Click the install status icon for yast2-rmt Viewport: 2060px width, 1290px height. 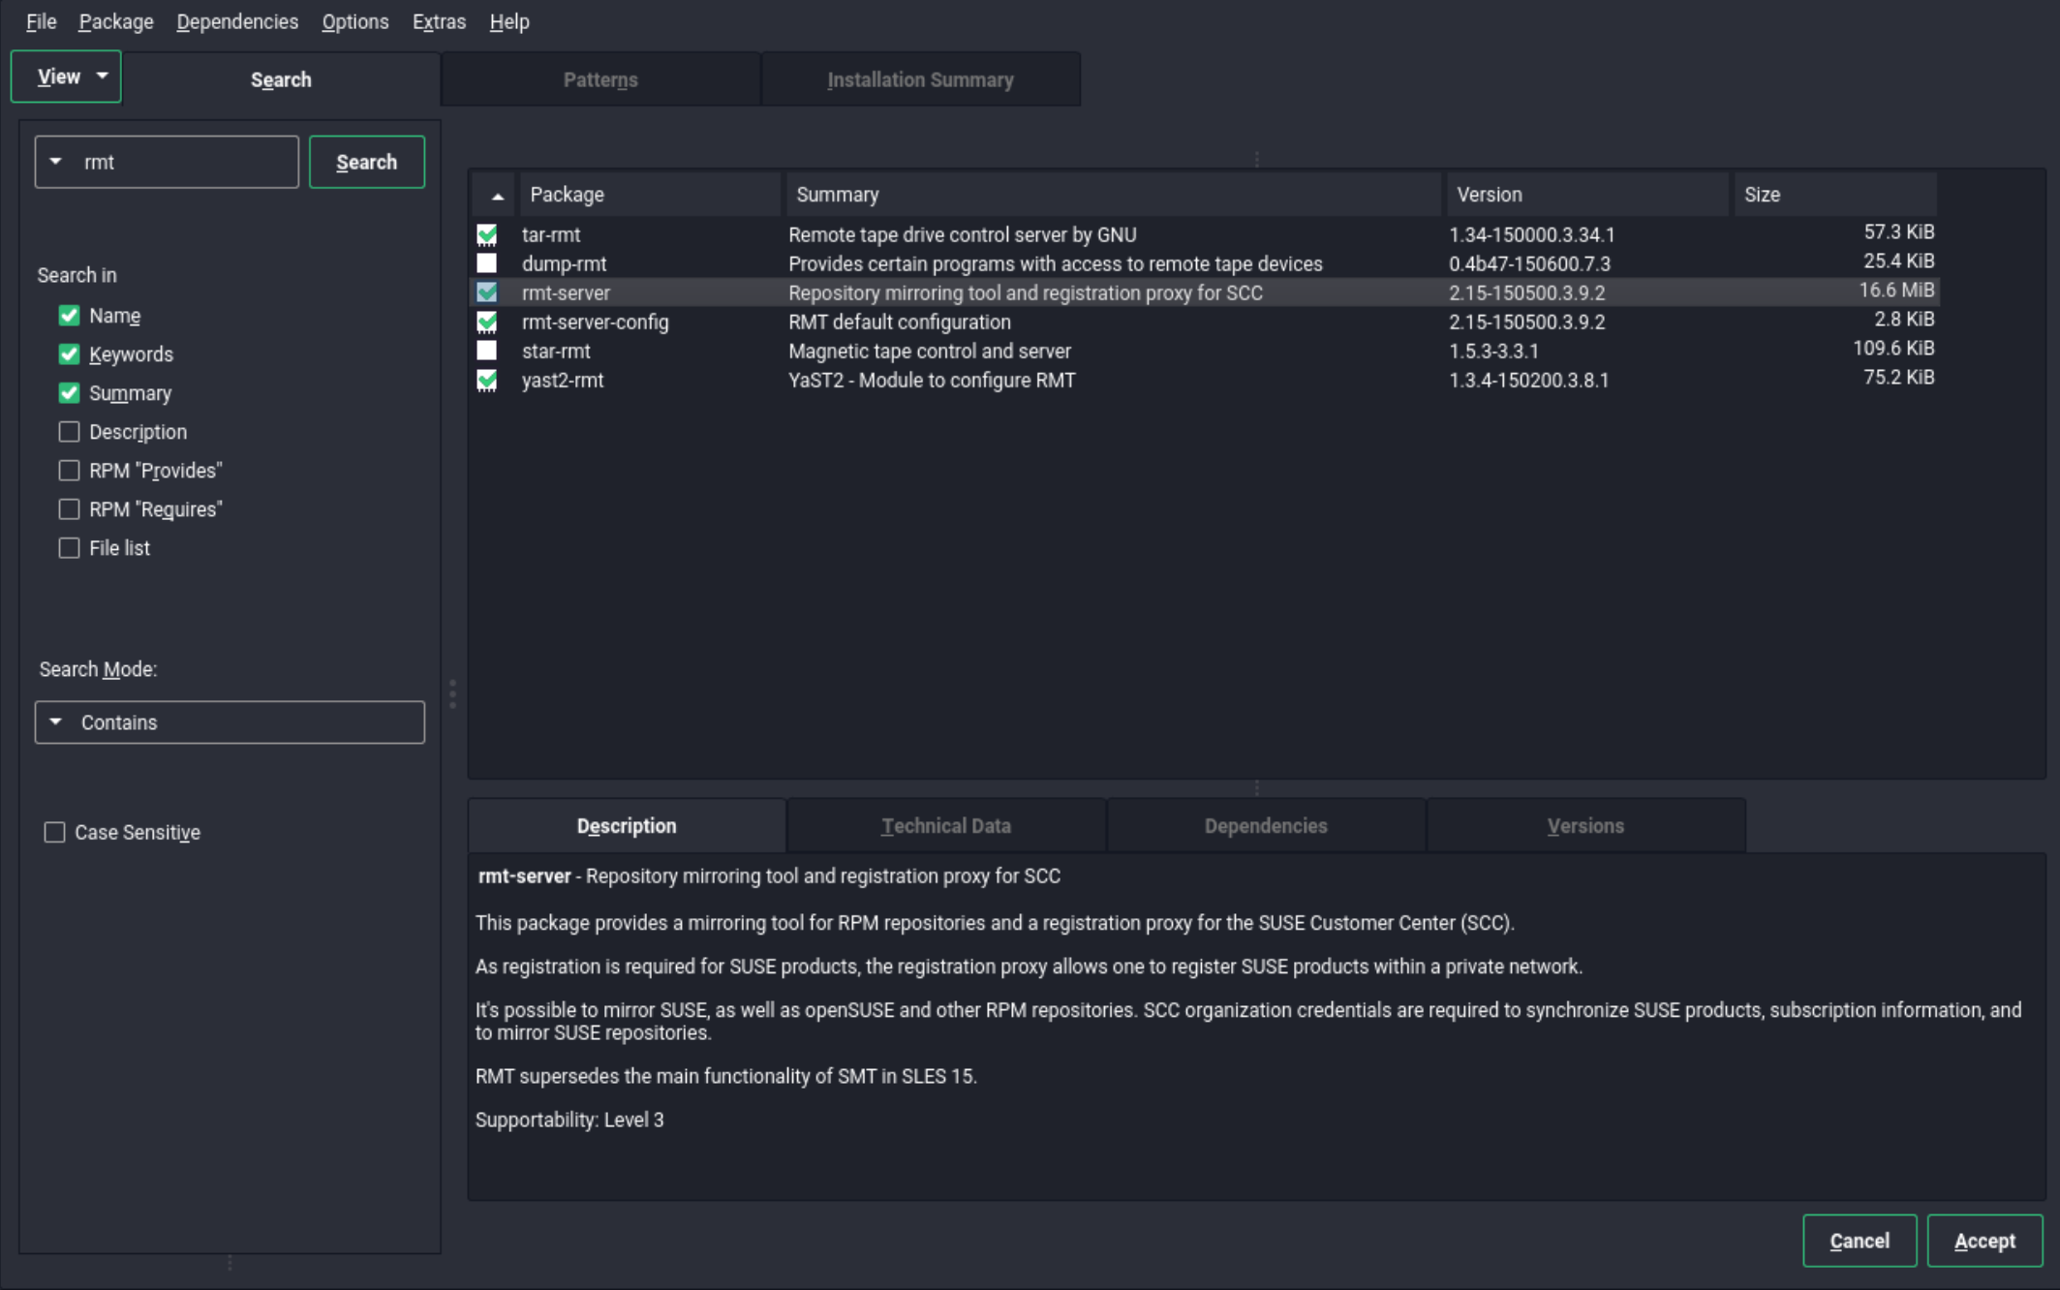[x=488, y=381]
